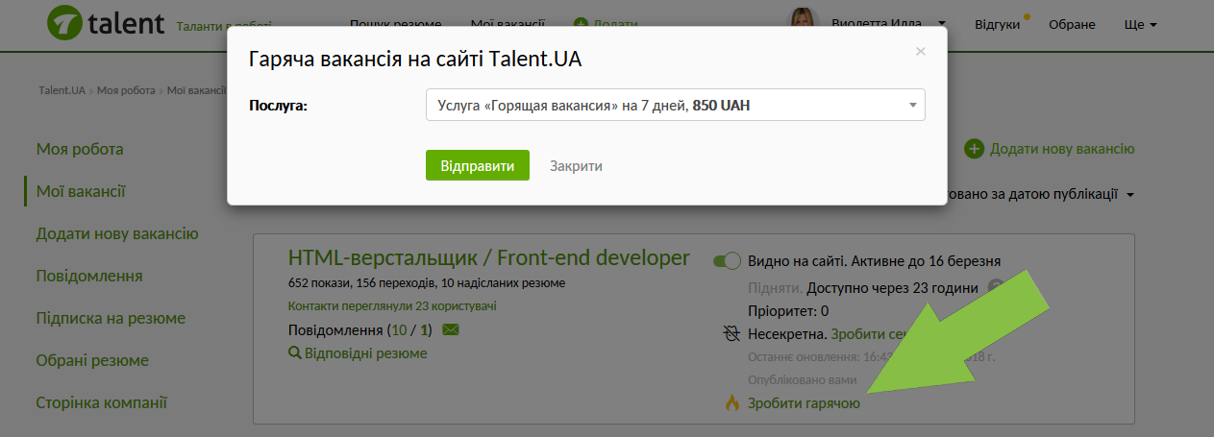Select Підписка на резюме in the sidebar
This screenshot has height=437, width=1214.
111,318
